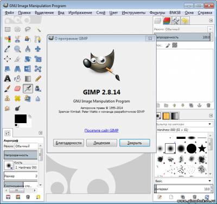Image resolution: width=217 pixels, height=204 pixels.
Task: Select the Ellipse Select tool
Action: pyautogui.click(x=17, y=29)
